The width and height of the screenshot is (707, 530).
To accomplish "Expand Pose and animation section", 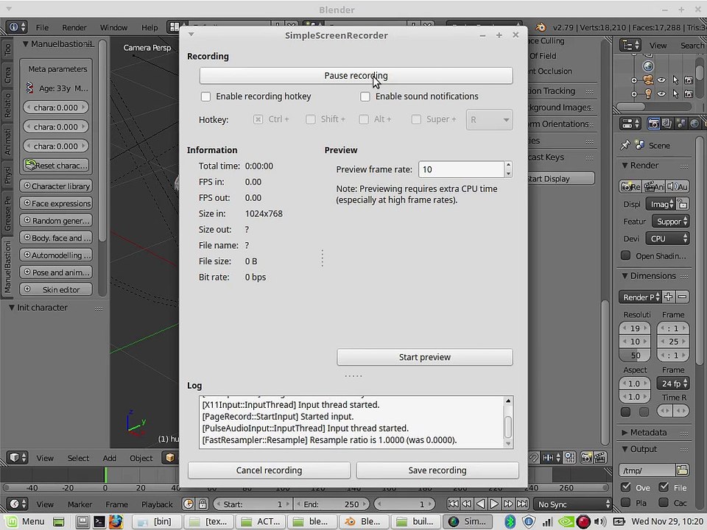I will point(57,272).
